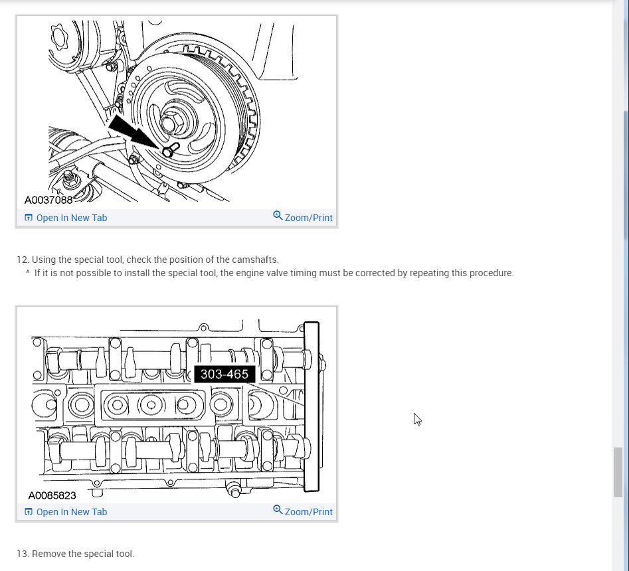This screenshot has width=629, height=571.
Task: Click the crankshaft pulley diagram A0037088
Action: tap(177, 113)
